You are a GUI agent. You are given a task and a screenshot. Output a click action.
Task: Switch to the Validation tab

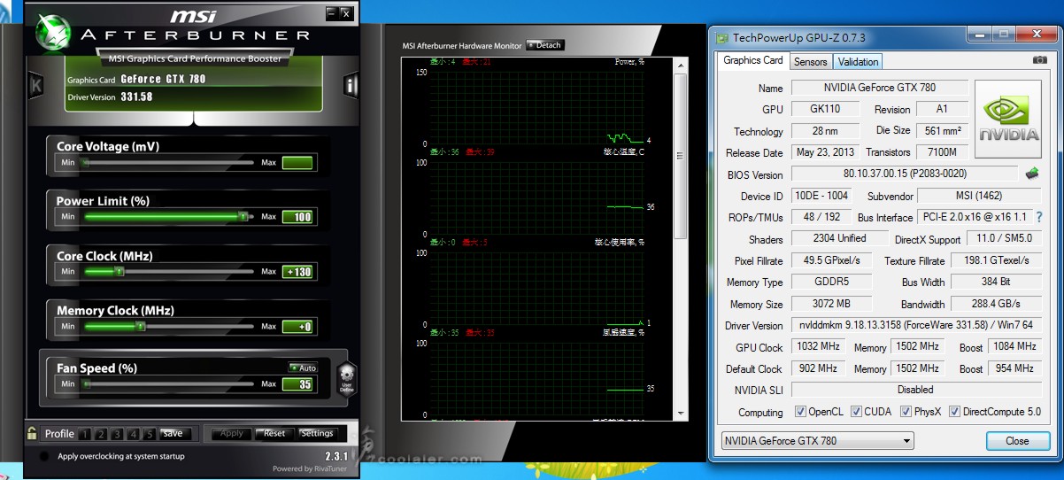click(x=858, y=62)
